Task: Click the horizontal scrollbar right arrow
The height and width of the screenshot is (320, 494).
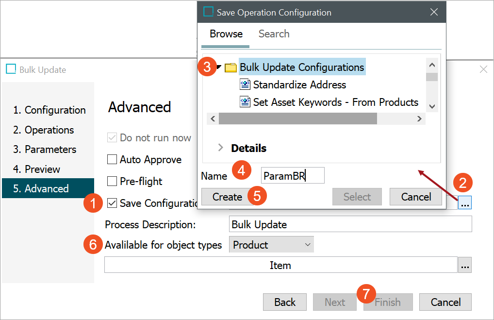Action: (419, 118)
